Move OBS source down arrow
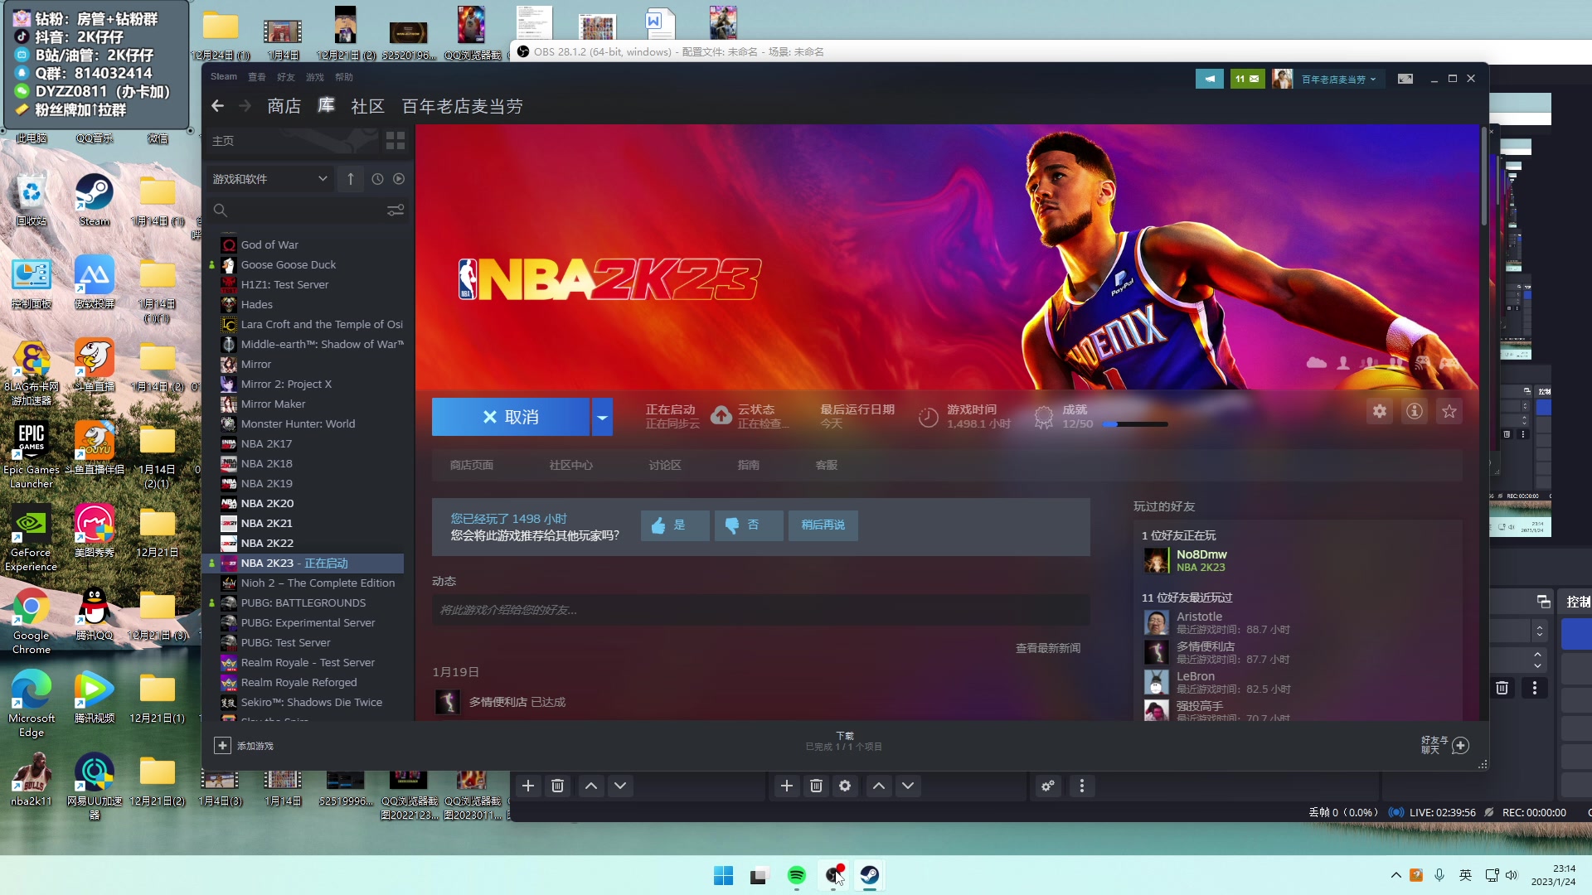This screenshot has height=895, width=1592. coord(908,786)
